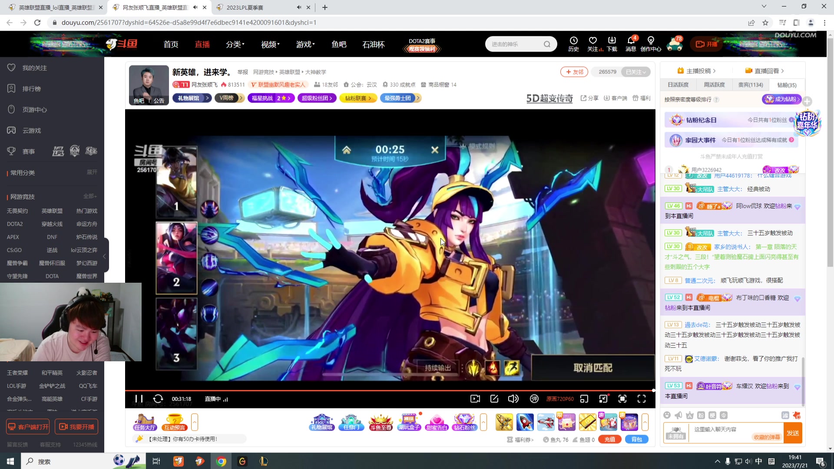This screenshot has width=834, height=469.
Task: Select the 斗鱼至尊 gift icon
Action: click(381, 422)
